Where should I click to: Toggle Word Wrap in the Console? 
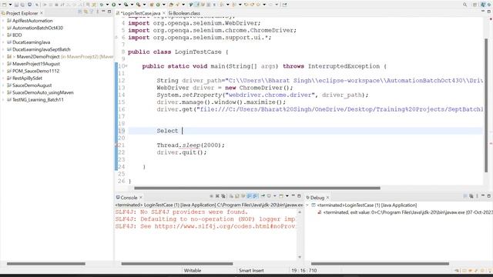point(243,196)
